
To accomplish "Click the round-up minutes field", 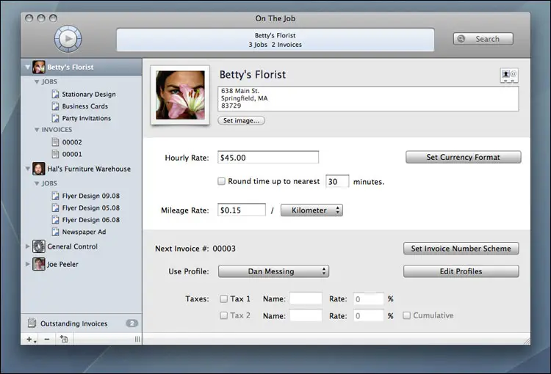I will (337, 181).
